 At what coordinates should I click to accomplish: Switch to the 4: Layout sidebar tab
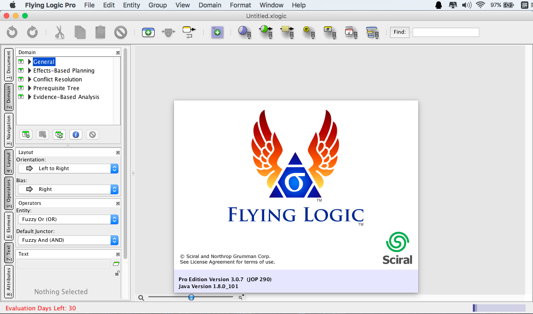pos(8,162)
